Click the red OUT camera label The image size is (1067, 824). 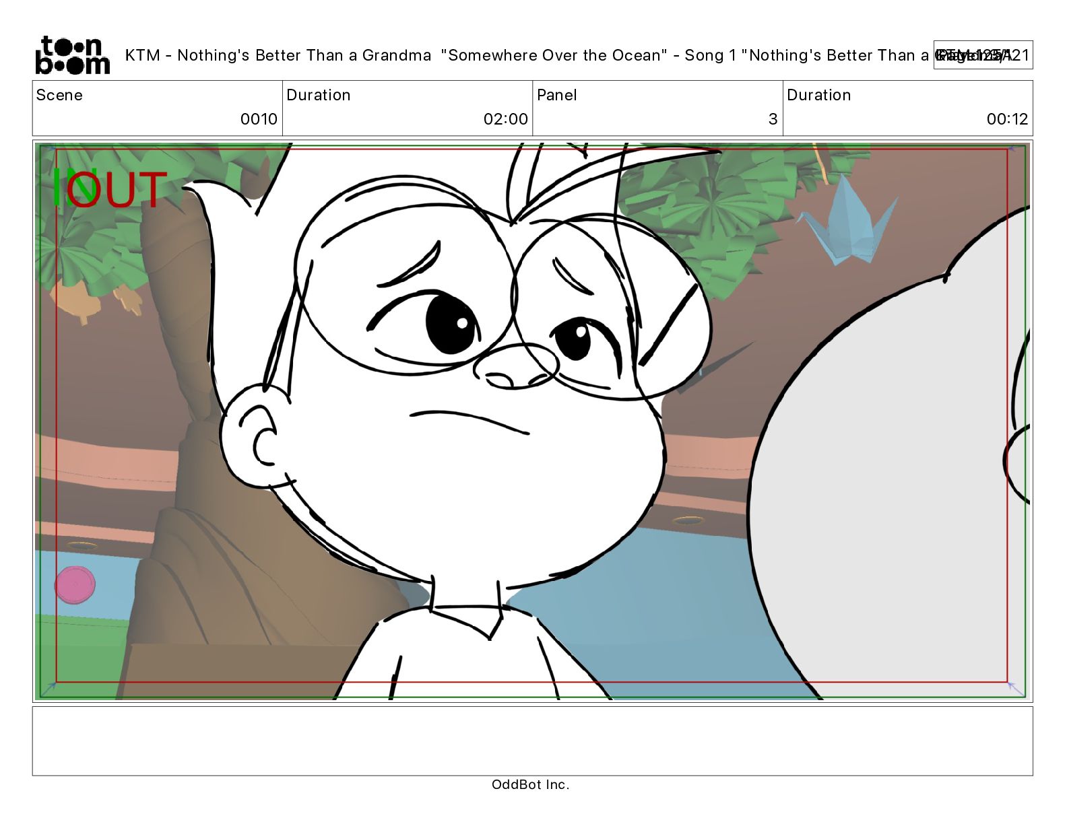point(116,190)
